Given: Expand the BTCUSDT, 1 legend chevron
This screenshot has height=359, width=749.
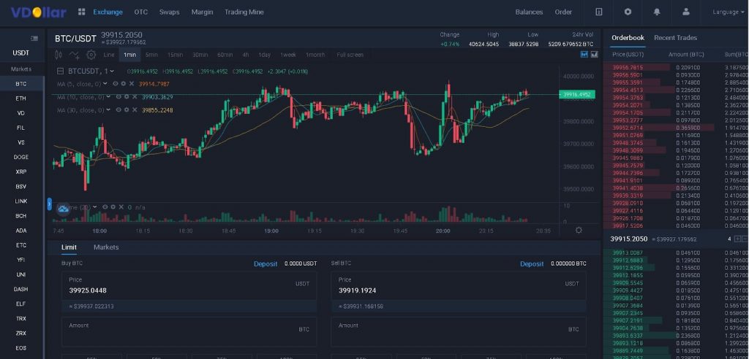Looking at the screenshot, I should pyautogui.click(x=112, y=71).
